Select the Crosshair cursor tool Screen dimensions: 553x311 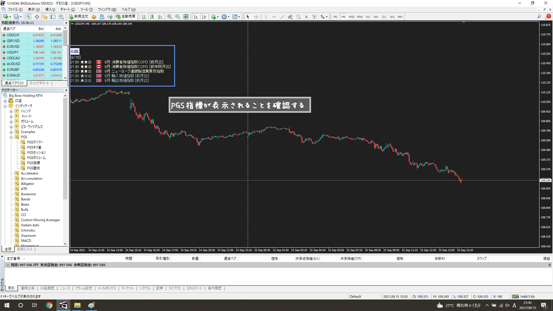pyautogui.click(x=256, y=17)
